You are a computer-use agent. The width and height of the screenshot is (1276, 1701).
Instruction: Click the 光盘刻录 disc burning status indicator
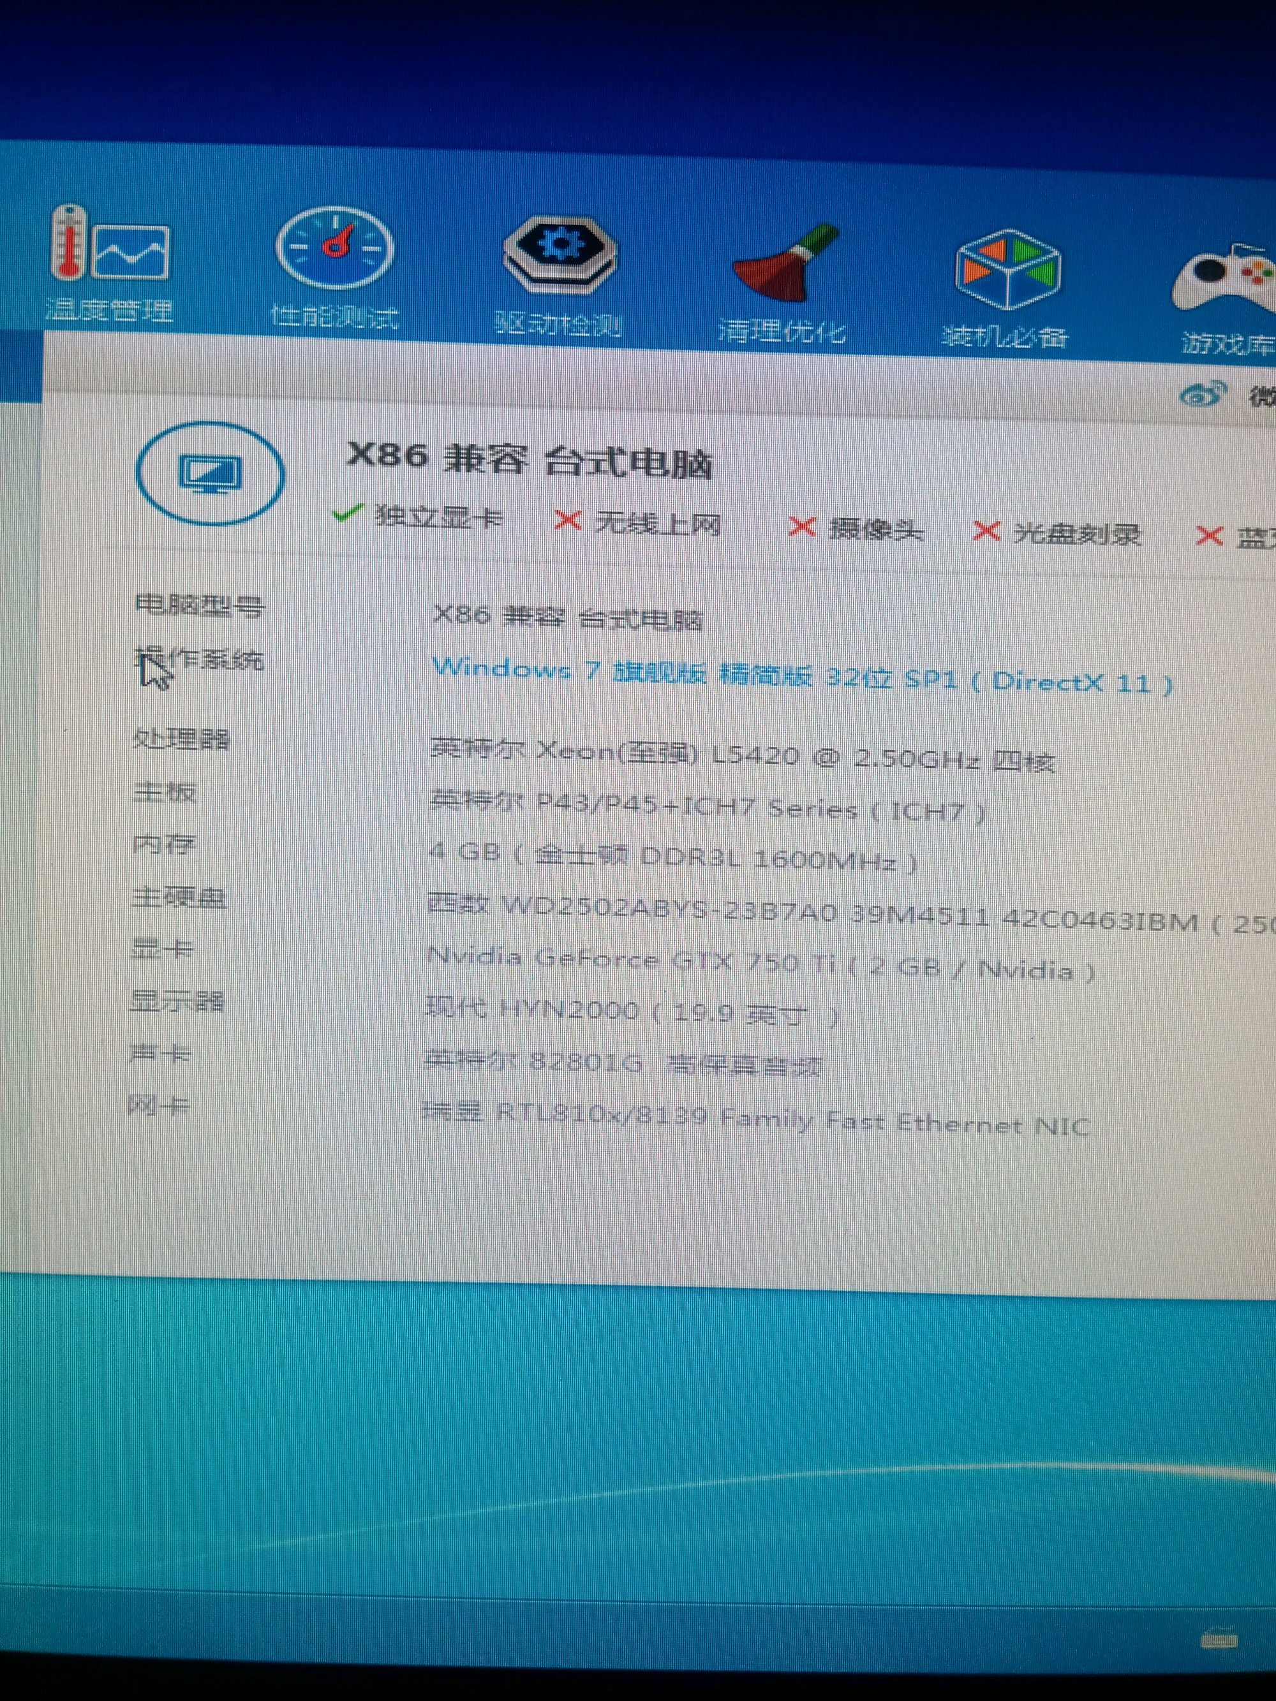pyautogui.click(x=1058, y=533)
